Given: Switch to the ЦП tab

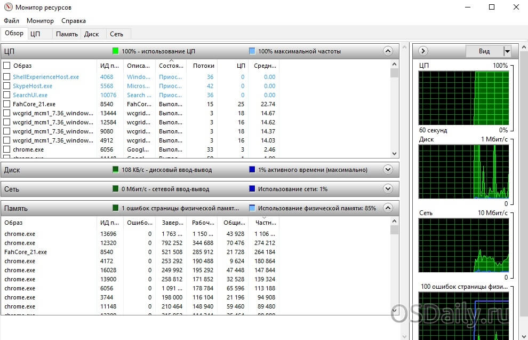Looking at the screenshot, I should click(39, 34).
